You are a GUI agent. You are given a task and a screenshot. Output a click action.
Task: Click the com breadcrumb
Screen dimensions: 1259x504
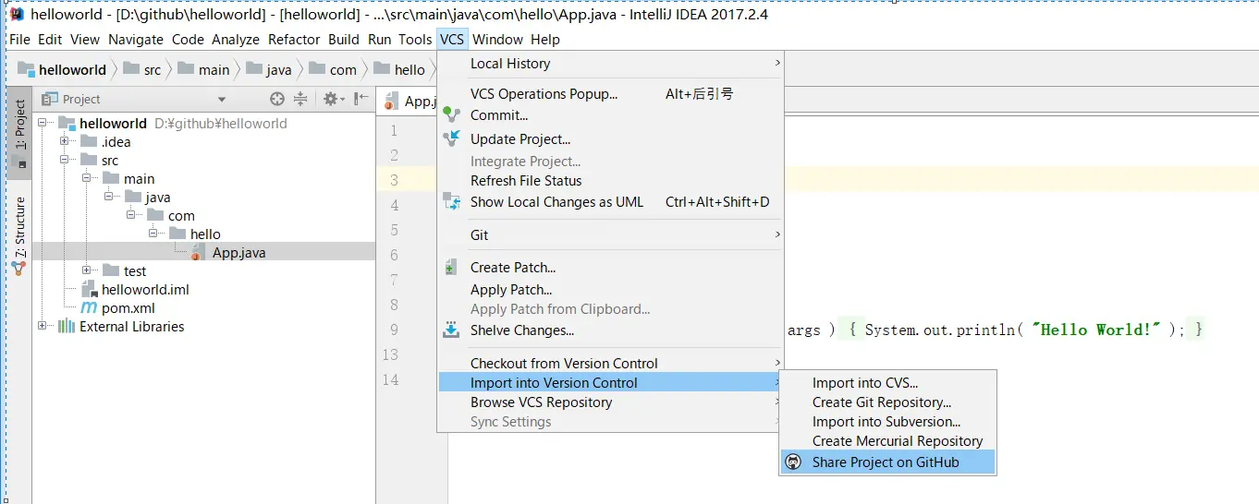(332, 69)
